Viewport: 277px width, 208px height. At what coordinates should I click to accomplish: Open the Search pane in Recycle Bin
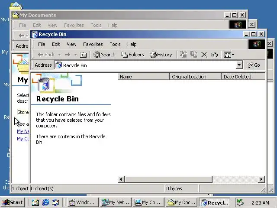104,55
